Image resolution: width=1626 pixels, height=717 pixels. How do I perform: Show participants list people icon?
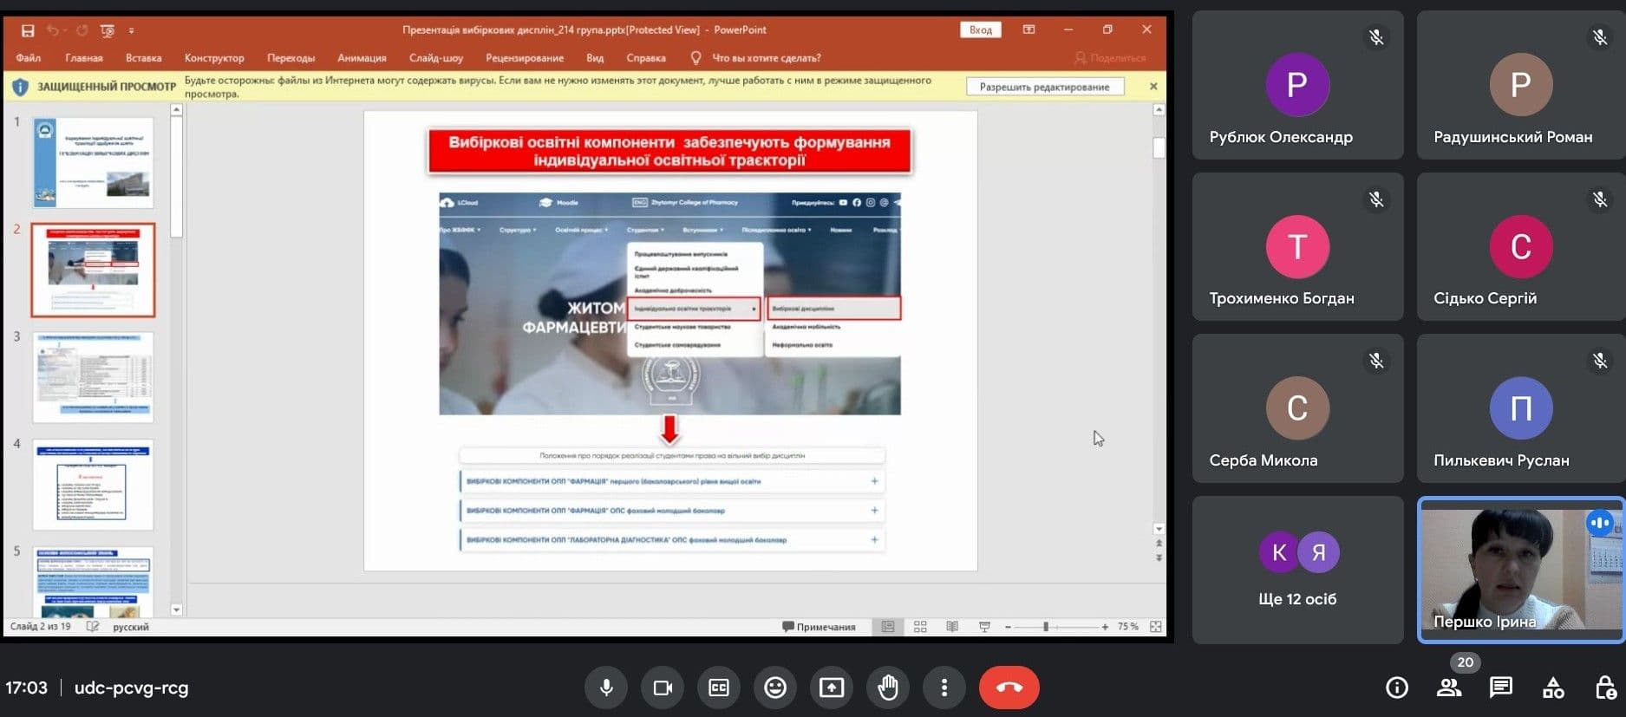pos(1449,688)
